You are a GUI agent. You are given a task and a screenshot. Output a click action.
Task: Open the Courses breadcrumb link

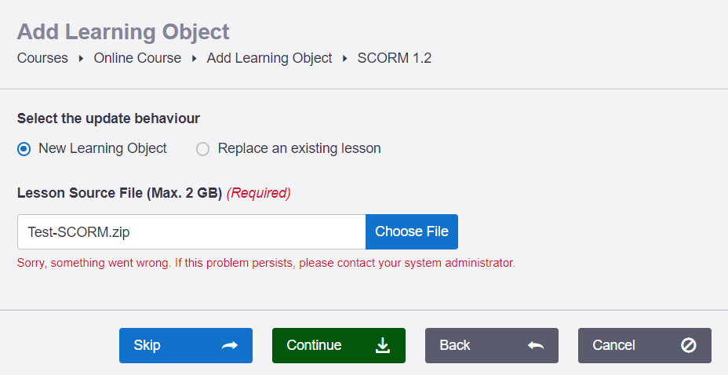tap(42, 58)
